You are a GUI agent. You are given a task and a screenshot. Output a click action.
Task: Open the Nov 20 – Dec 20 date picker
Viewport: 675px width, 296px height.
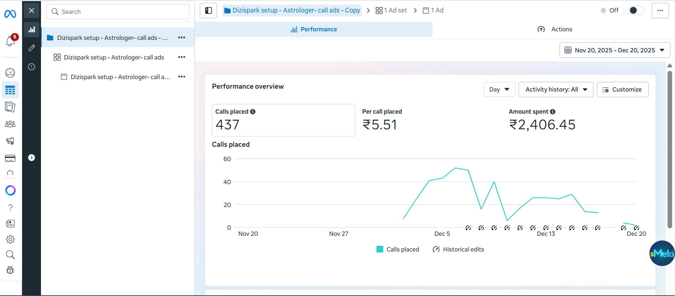tap(614, 50)
